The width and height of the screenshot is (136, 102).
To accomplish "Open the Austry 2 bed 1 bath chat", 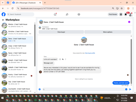I will (17, 76).
